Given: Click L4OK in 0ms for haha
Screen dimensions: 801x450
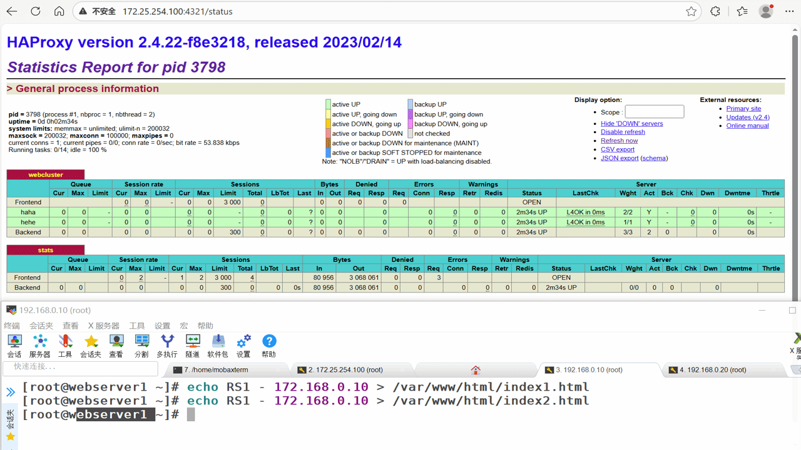Looking at the screenshot, I should [x=586, y=212].
